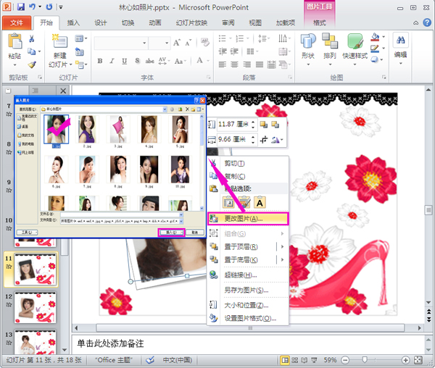The width and height of the screenshot is (435, 368).
Task: Click the zoom in plus button
Action: (x=405, y=360)
